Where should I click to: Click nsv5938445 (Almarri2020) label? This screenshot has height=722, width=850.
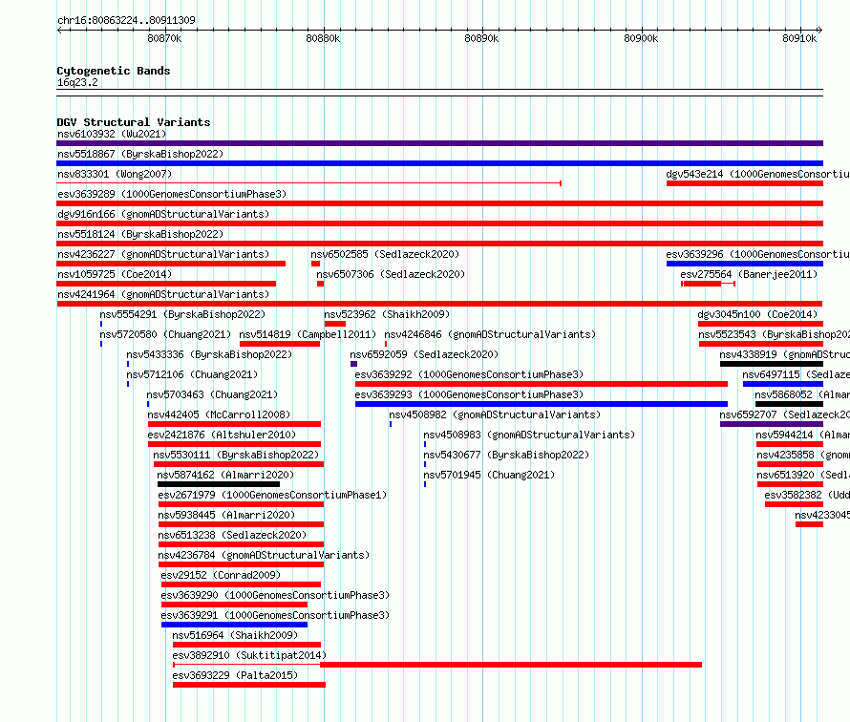[226, 515]
